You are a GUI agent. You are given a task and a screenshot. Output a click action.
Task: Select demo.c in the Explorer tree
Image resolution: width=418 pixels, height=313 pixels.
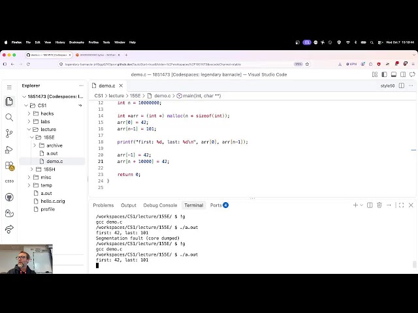point(52,161)
